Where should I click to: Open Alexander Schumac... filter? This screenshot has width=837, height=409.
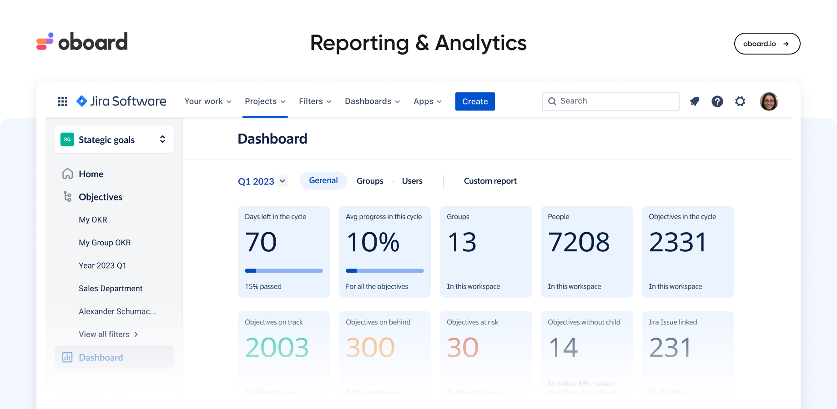click(117, 311)
